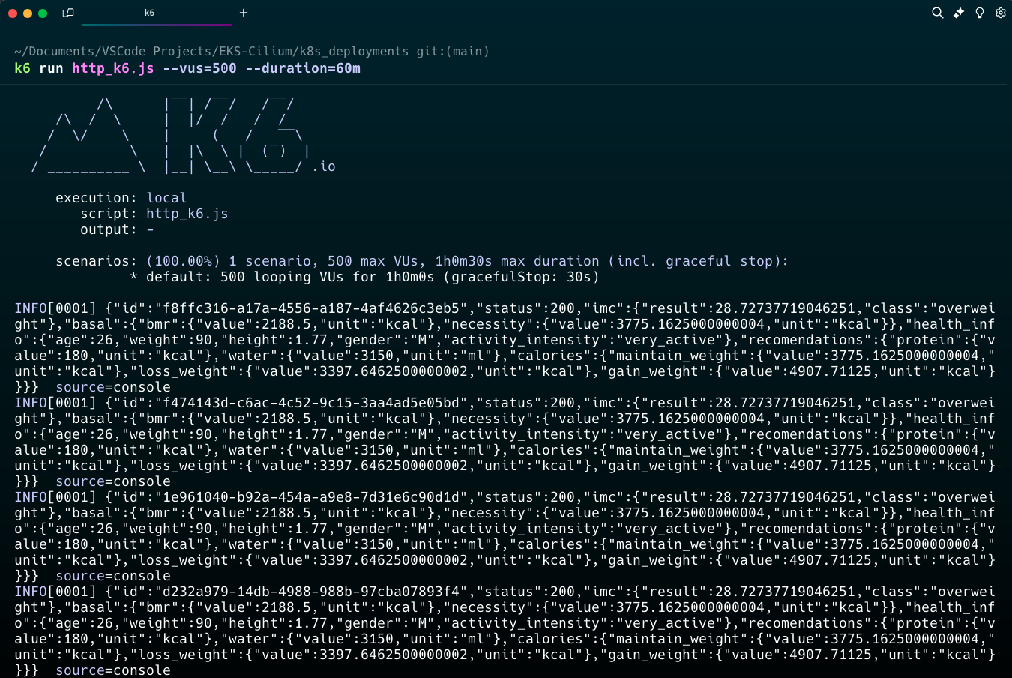Image resolution: width=1012 pixels, height=678 pixels.
Task: Minimize the window with the yellow button
Action: click(28, 13)
